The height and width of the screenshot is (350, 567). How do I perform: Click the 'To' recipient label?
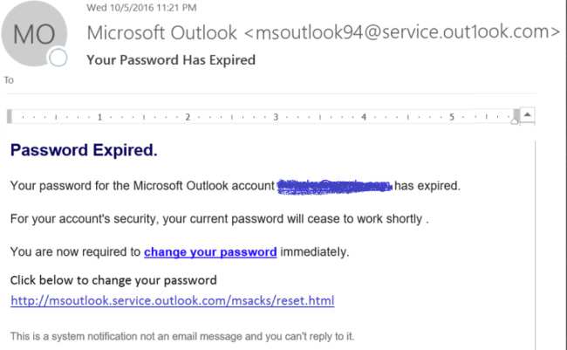coord(10,80)
